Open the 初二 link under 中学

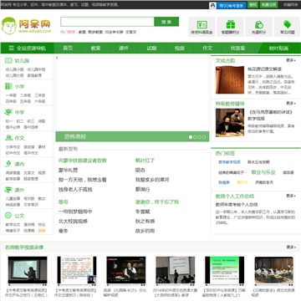pyautogui.click(x=20, y=121)
